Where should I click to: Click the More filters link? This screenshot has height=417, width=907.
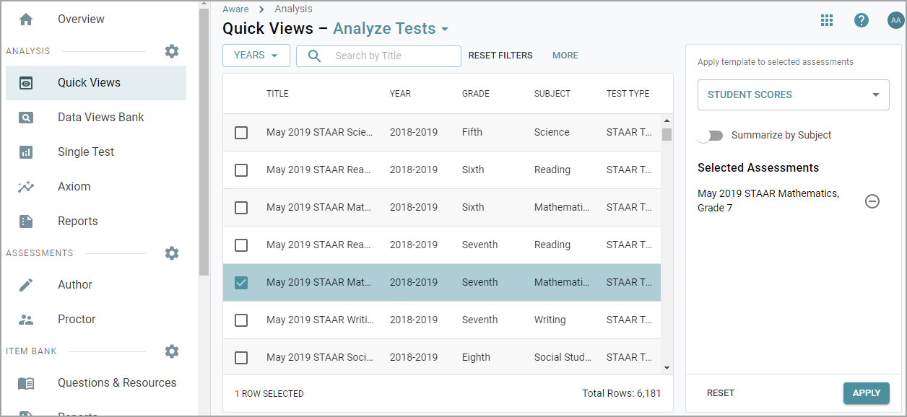click(565, 56)
